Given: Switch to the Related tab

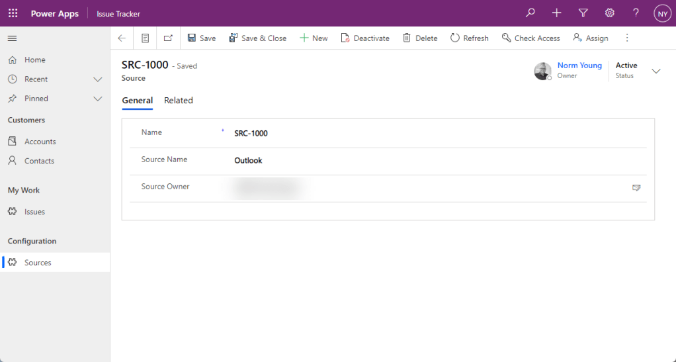Looking at the screenshot, I should (x=179, y=101).
